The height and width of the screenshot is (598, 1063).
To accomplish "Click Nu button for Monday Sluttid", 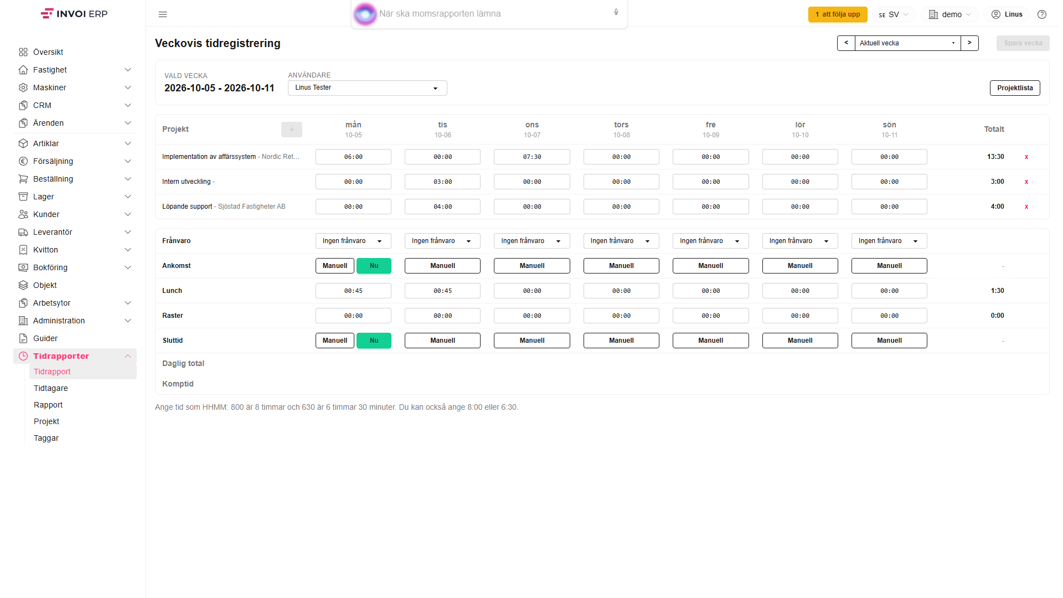I will 374,341.
